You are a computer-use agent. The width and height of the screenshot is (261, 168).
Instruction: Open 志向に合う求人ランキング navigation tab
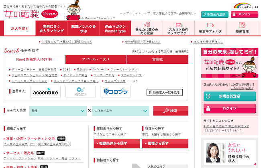pyautogui.click(x=51, y=28)
